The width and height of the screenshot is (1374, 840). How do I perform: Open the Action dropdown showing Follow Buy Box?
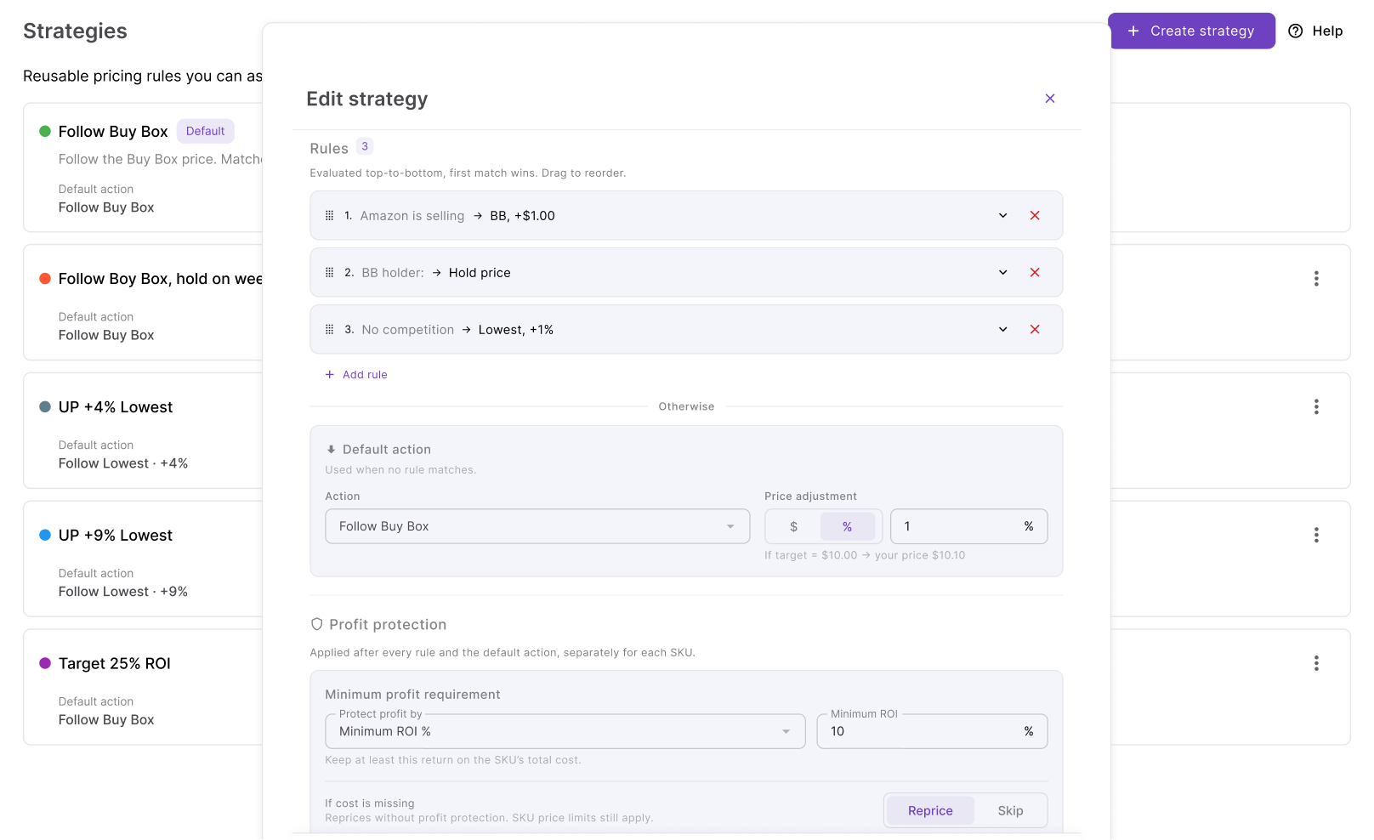click(x=537, y=527)
